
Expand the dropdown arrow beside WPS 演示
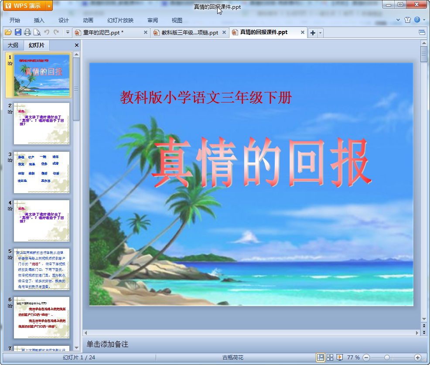[49, 6]
